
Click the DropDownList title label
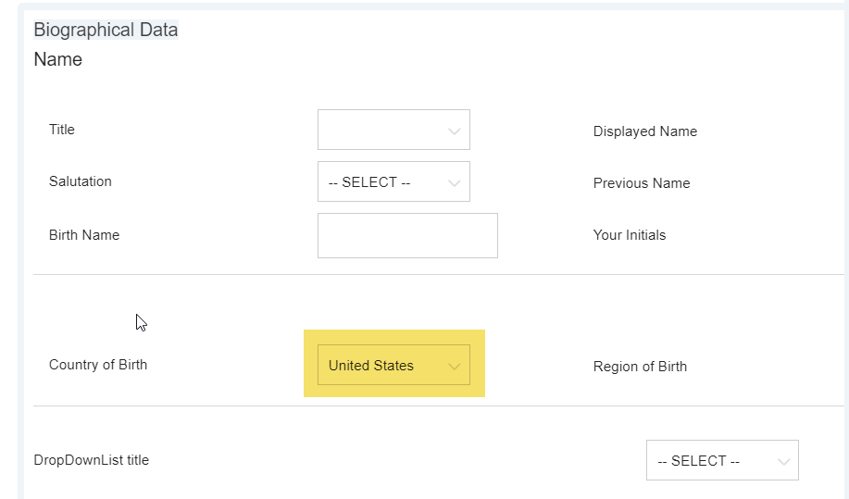click(x=91, y=460)
